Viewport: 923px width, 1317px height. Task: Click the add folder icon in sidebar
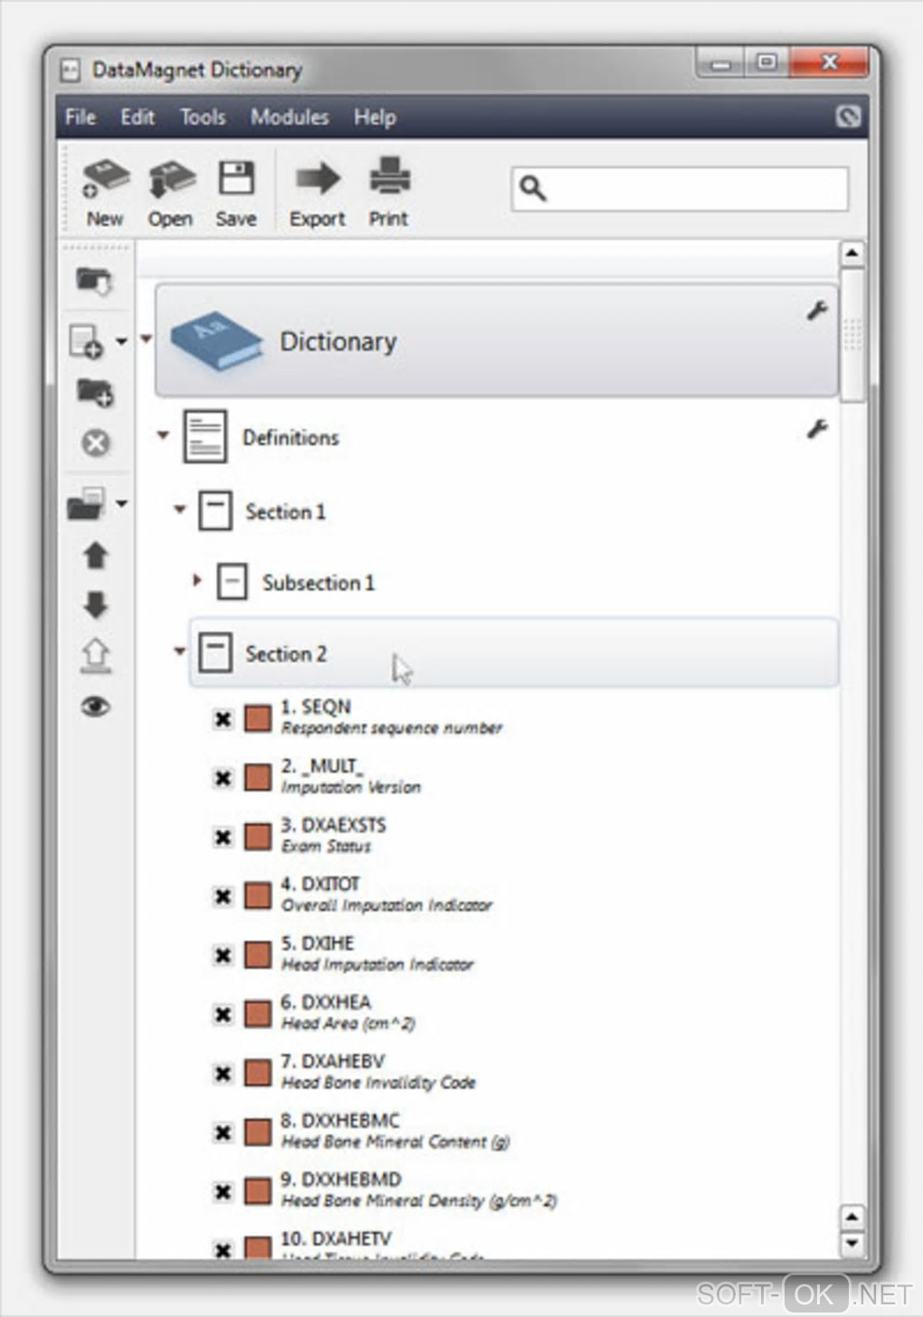click(95, 393)
